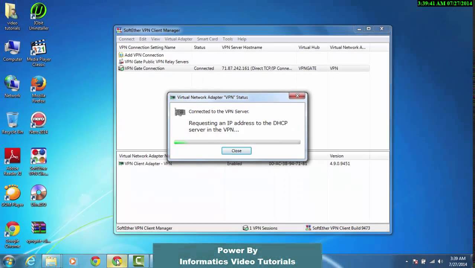Viewport: 475px width, 268px height.
Task: Launch IObit Uninstaller desktop shortcut
Action: [x=39, y=17]
